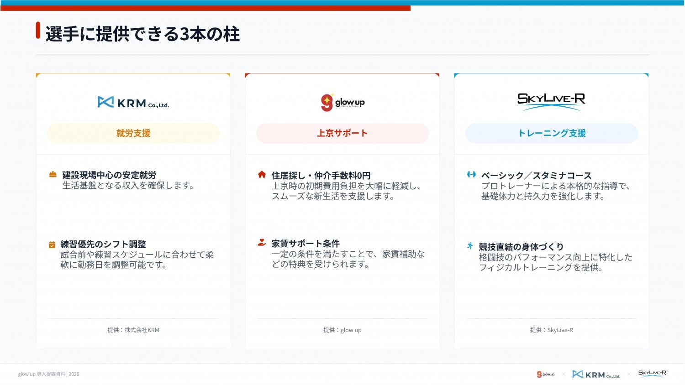Click the running figure icon beside 競技直結の身体づくり

[x=470, y=246]
